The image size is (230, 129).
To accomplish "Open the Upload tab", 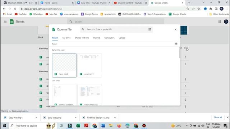I will coord(122,38).
